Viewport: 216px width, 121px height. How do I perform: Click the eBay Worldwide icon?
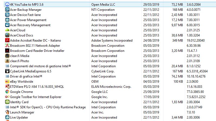[x=7, y=81]
